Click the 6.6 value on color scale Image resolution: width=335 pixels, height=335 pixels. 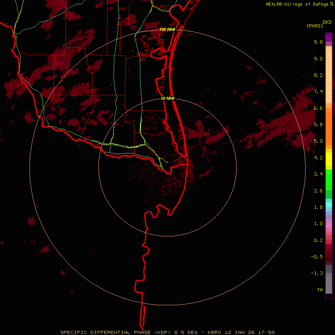[318, 108]
